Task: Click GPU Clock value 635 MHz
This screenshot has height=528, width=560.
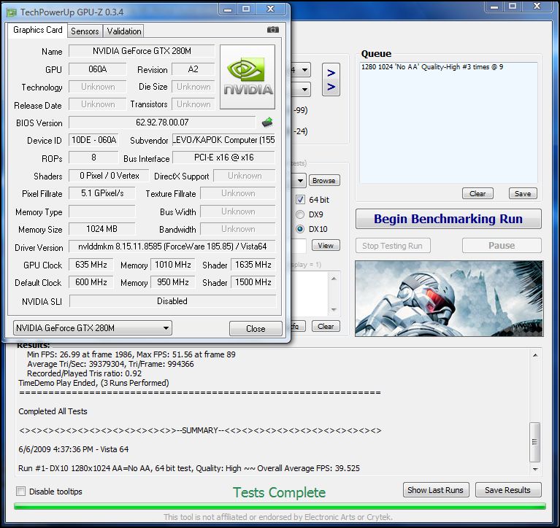Action: coord(91,264)
